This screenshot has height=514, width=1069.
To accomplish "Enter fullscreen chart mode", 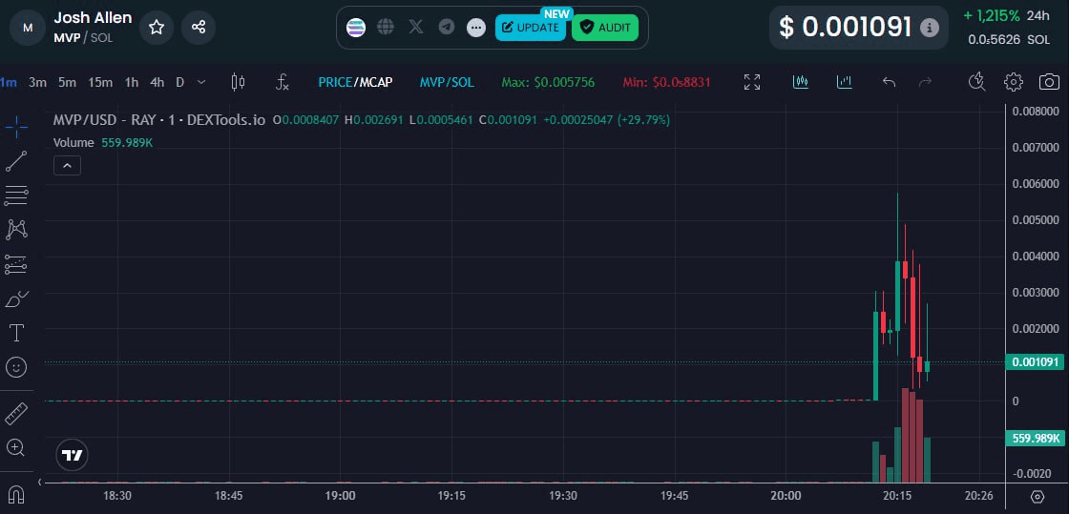I will tap(752, 82).
